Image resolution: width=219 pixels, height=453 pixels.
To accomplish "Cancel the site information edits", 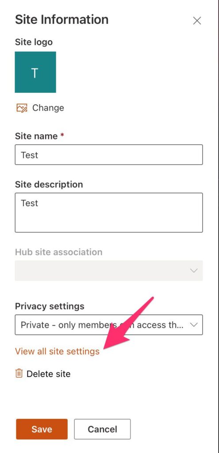I will (102, 429).
